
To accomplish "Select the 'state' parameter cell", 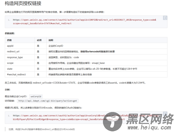I will 20,69.
